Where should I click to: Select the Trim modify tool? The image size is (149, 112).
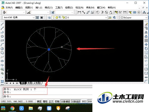[146, 61]
